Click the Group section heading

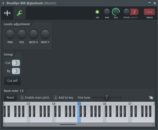pos(8,54)
